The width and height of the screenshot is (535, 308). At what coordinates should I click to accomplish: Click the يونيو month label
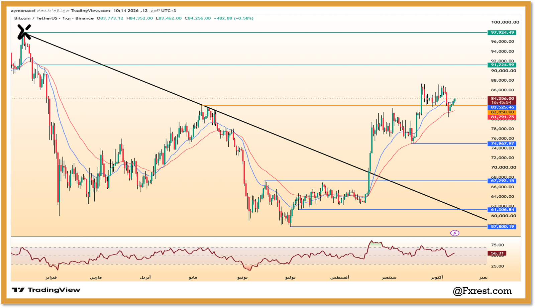[242, 278]
